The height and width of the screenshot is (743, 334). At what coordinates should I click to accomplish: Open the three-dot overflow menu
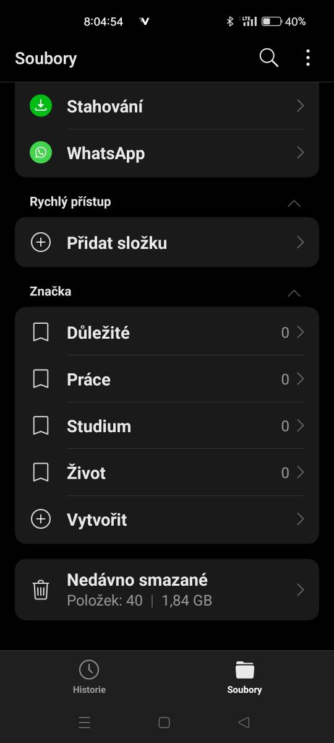(308, 58)
